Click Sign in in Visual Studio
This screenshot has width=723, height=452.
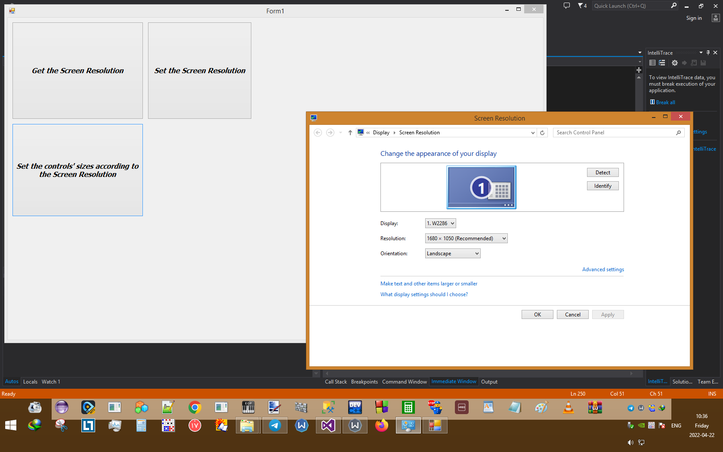point(694,18)
